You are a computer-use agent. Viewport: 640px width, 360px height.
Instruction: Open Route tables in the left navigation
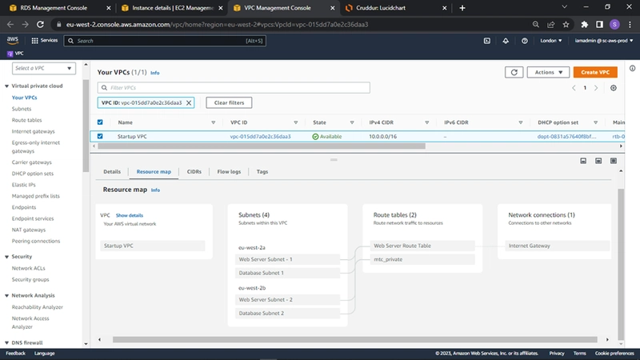(x=26, y=121)
